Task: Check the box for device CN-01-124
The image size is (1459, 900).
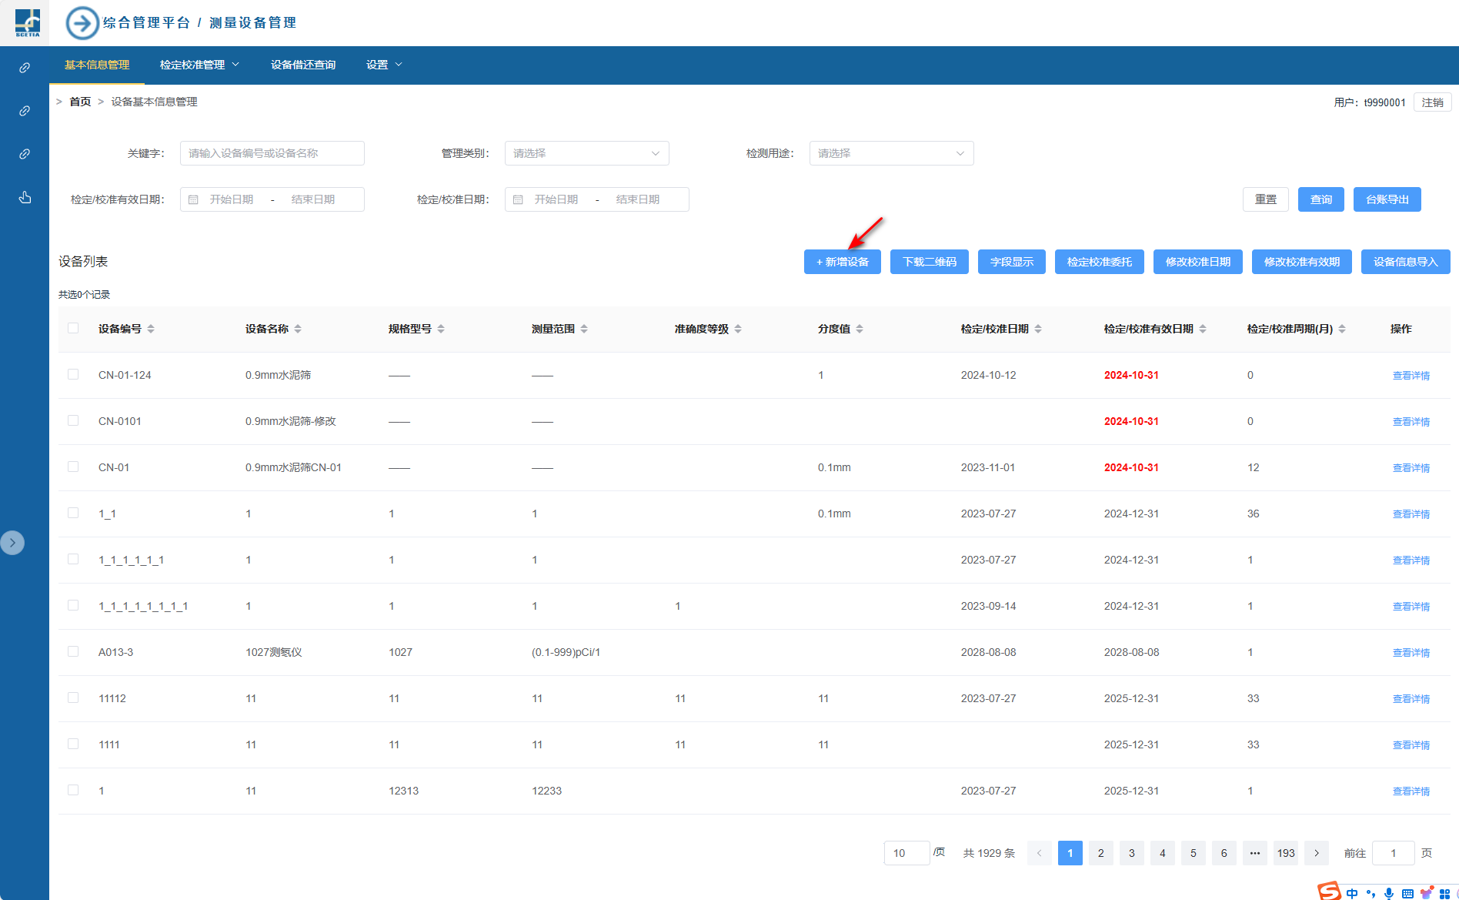Action: tap(73, 374)
